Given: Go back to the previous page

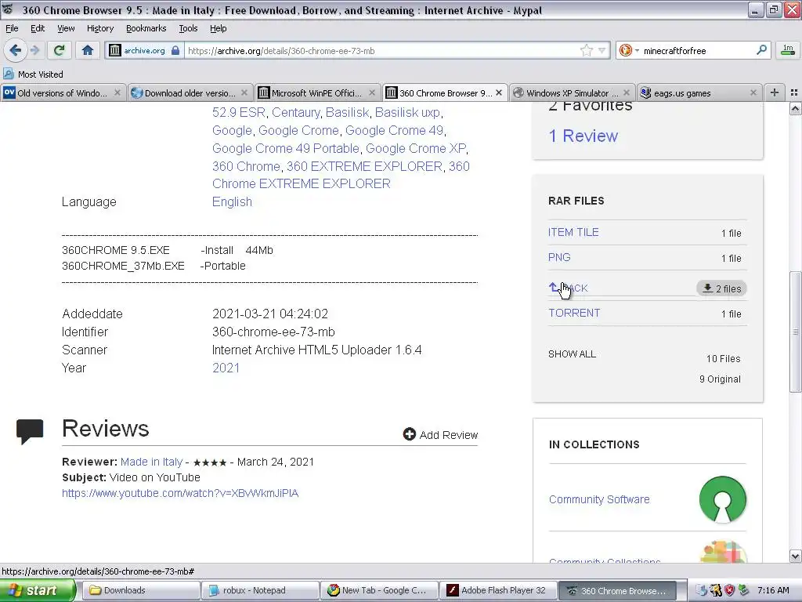Looking at the screenshot, I should pyautogui.click(x=15, y=50).
